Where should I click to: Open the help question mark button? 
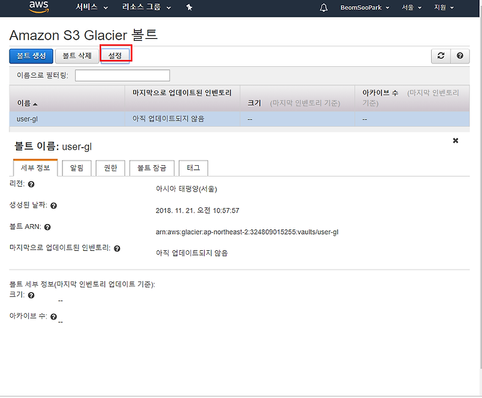[x=460, y=56]
